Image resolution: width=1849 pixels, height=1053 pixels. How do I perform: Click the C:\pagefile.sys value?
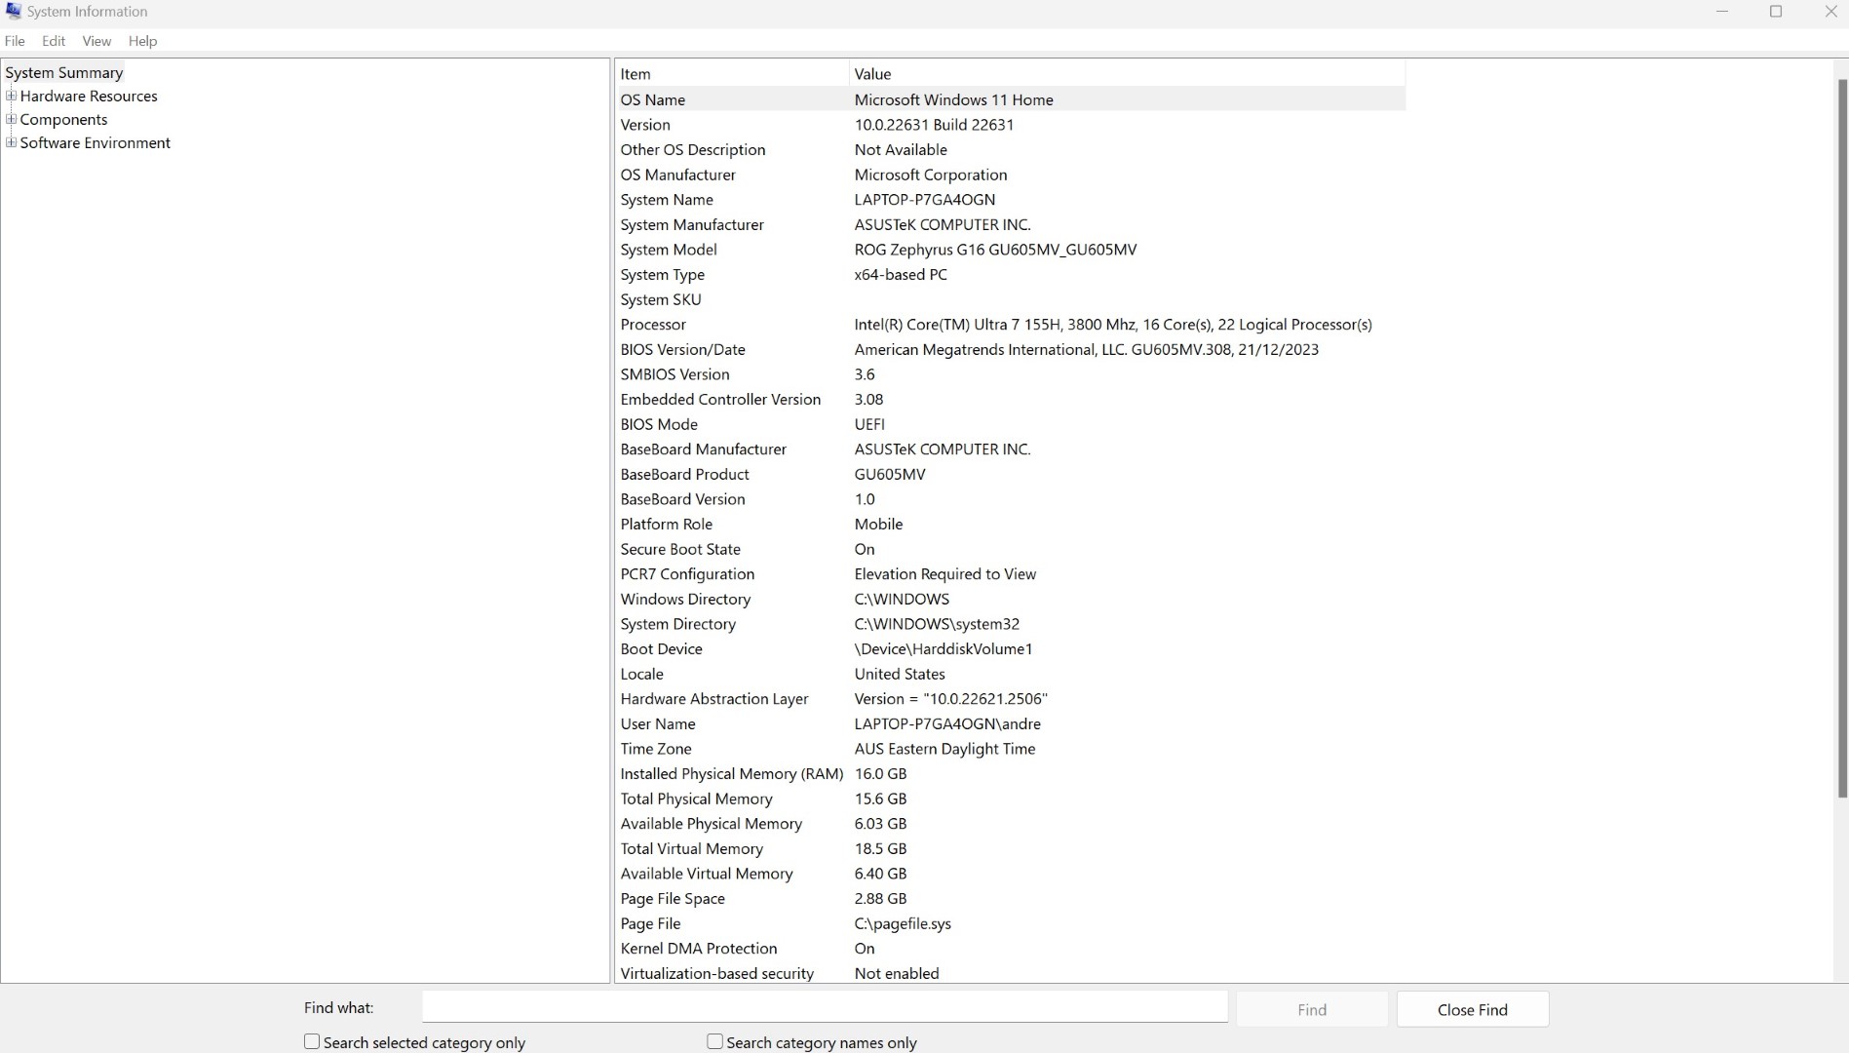coord(903,923)
